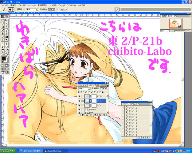Select the History Brush tool
This screenshot has height=153, width=192.
point(6,33)
